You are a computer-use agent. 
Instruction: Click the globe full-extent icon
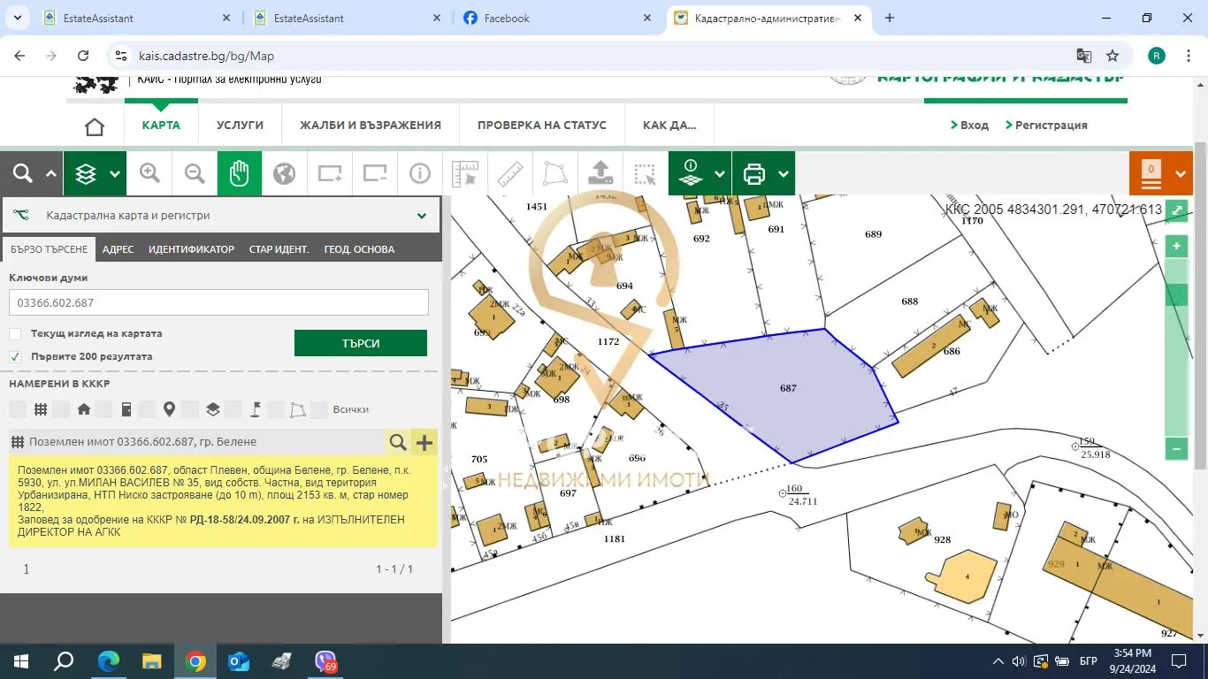(284, 173)
